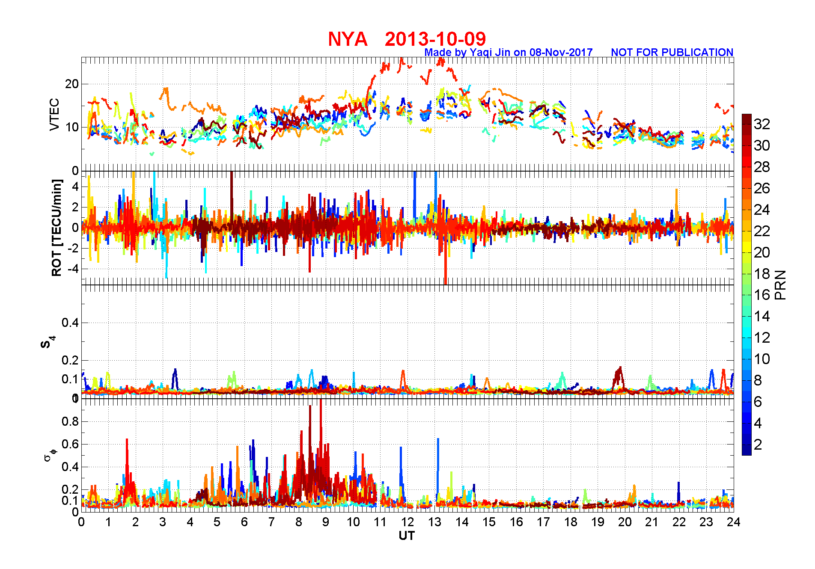The height and width of the screenshot is (569, 815).
Task: Click the S4 y-axis tick label 0.4
Action: point(70,323)
